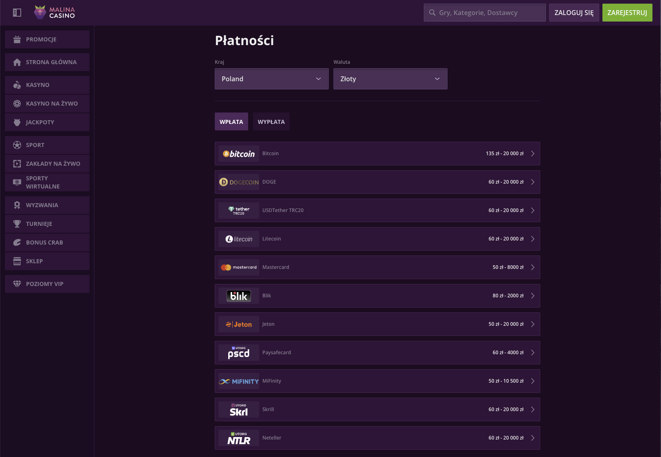Screen dimensions: 661x457
Task: Open the Kraj dropdown showing Poland
Action: pos(271,79)
